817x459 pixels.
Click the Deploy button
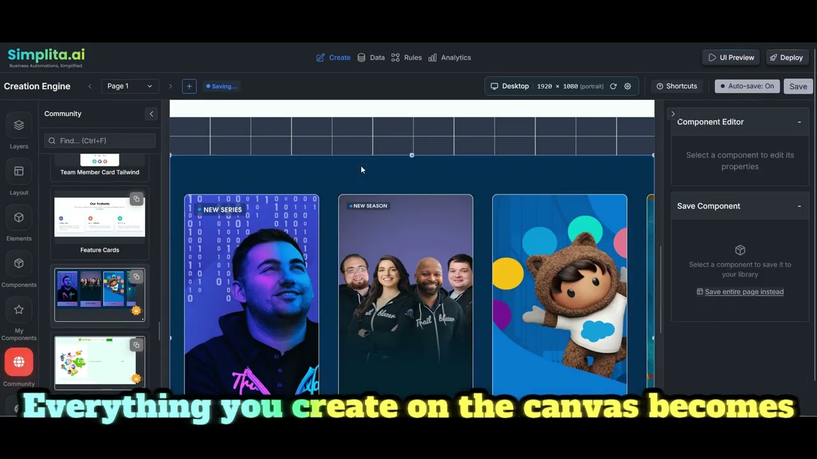[x=786, y=57]
